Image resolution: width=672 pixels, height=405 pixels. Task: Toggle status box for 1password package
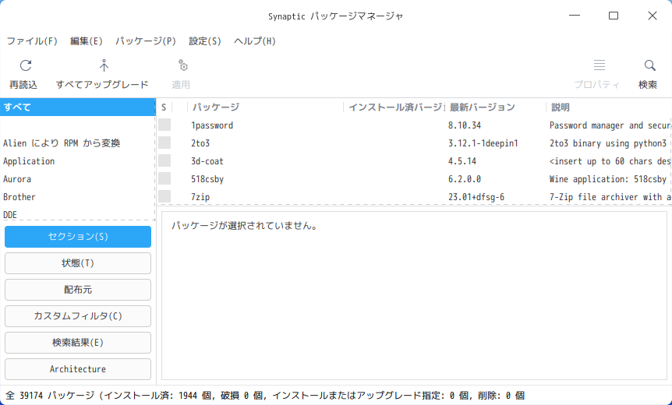pos(164,125)
